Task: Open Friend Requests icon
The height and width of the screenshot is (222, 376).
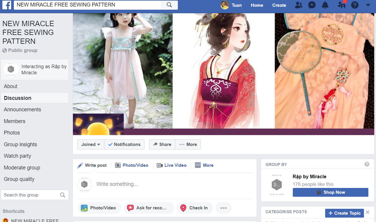Action: pyautogui.click(x=298, y=5)
